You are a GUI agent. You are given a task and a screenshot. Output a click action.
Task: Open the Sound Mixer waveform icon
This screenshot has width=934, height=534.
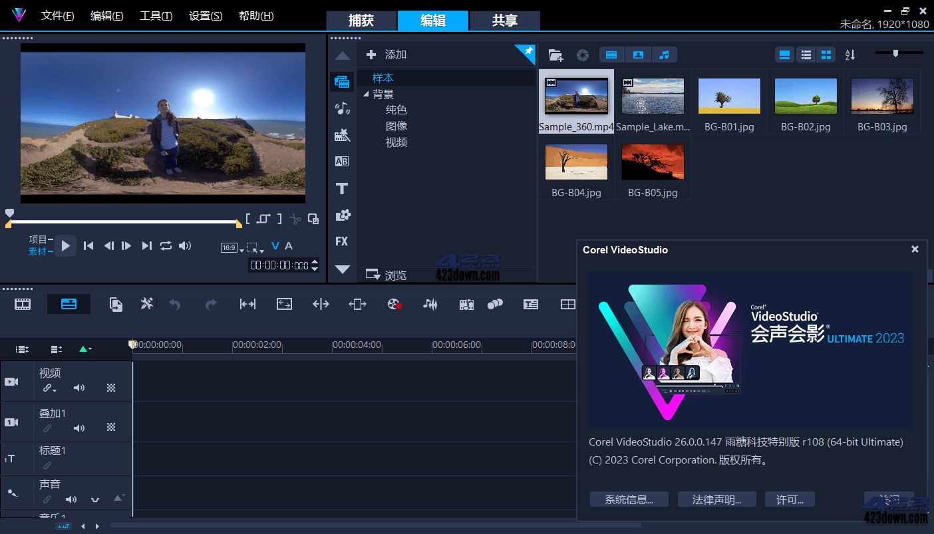(x=430, y=304)
